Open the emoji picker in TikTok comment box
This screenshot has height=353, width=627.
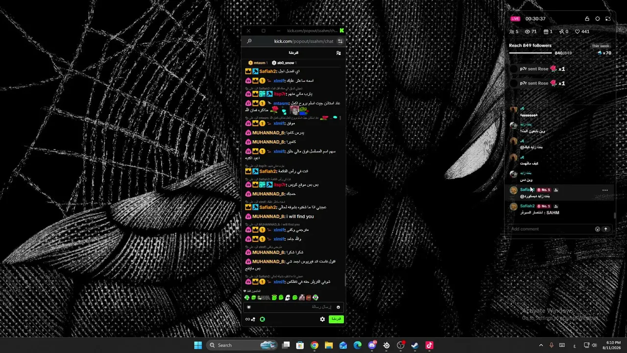(x=598, y=229)
